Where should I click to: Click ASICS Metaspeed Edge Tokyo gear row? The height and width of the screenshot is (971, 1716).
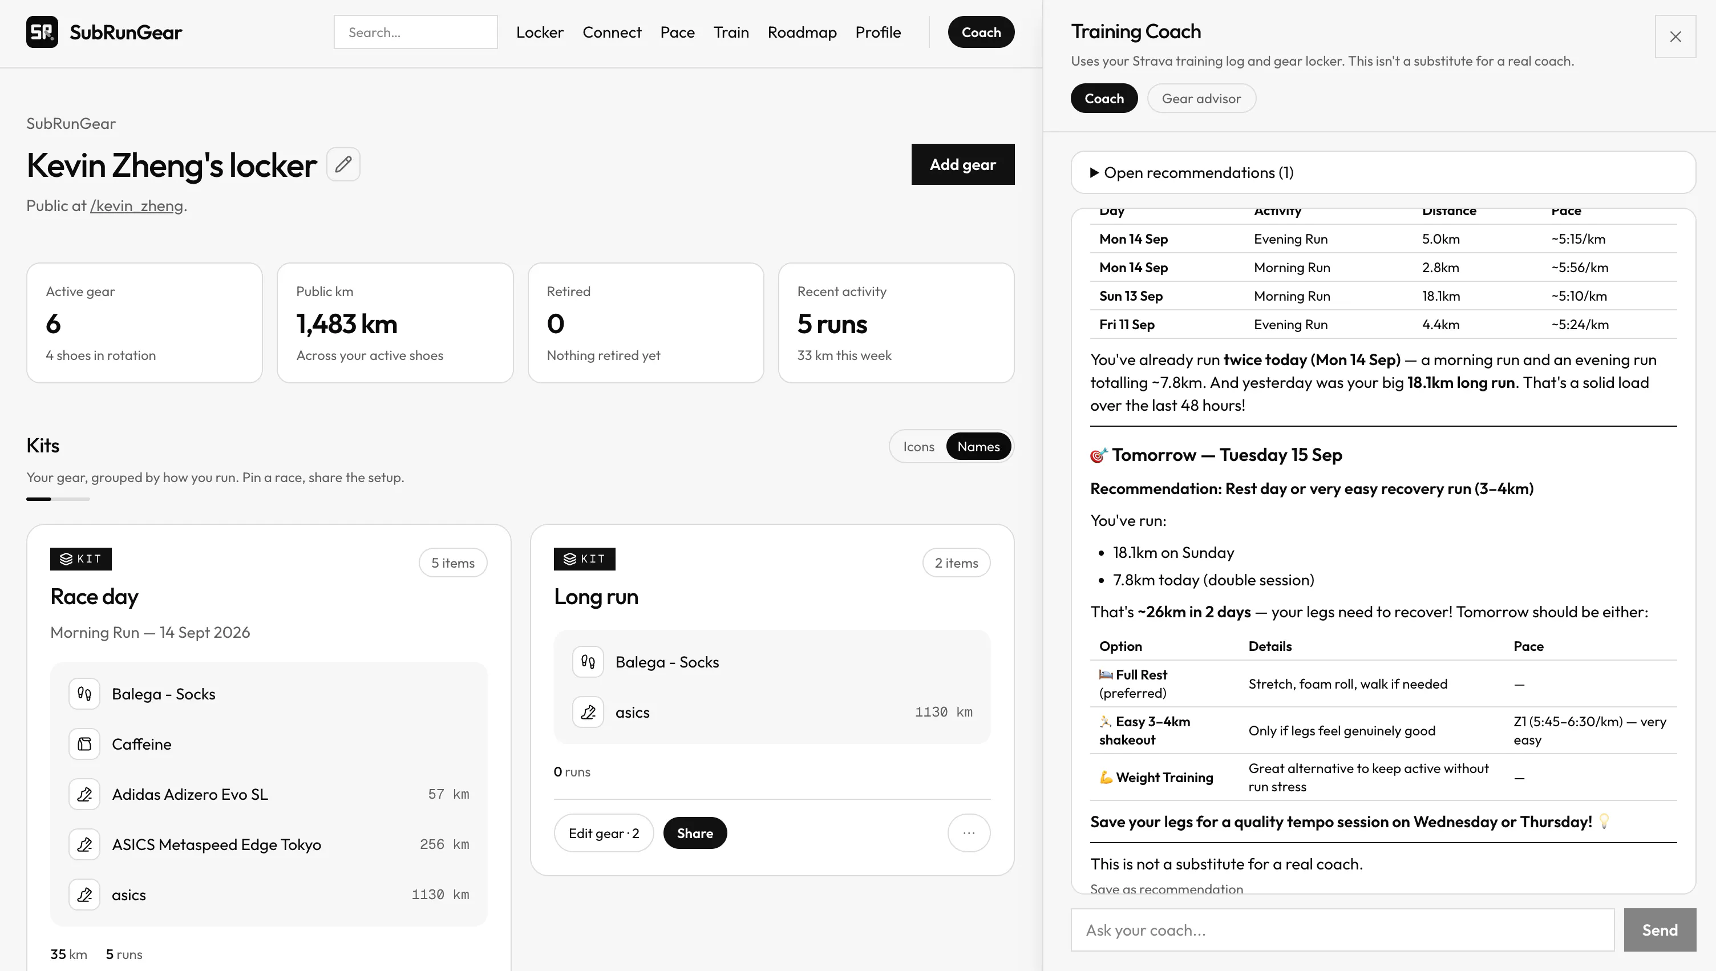coord(269,844)
